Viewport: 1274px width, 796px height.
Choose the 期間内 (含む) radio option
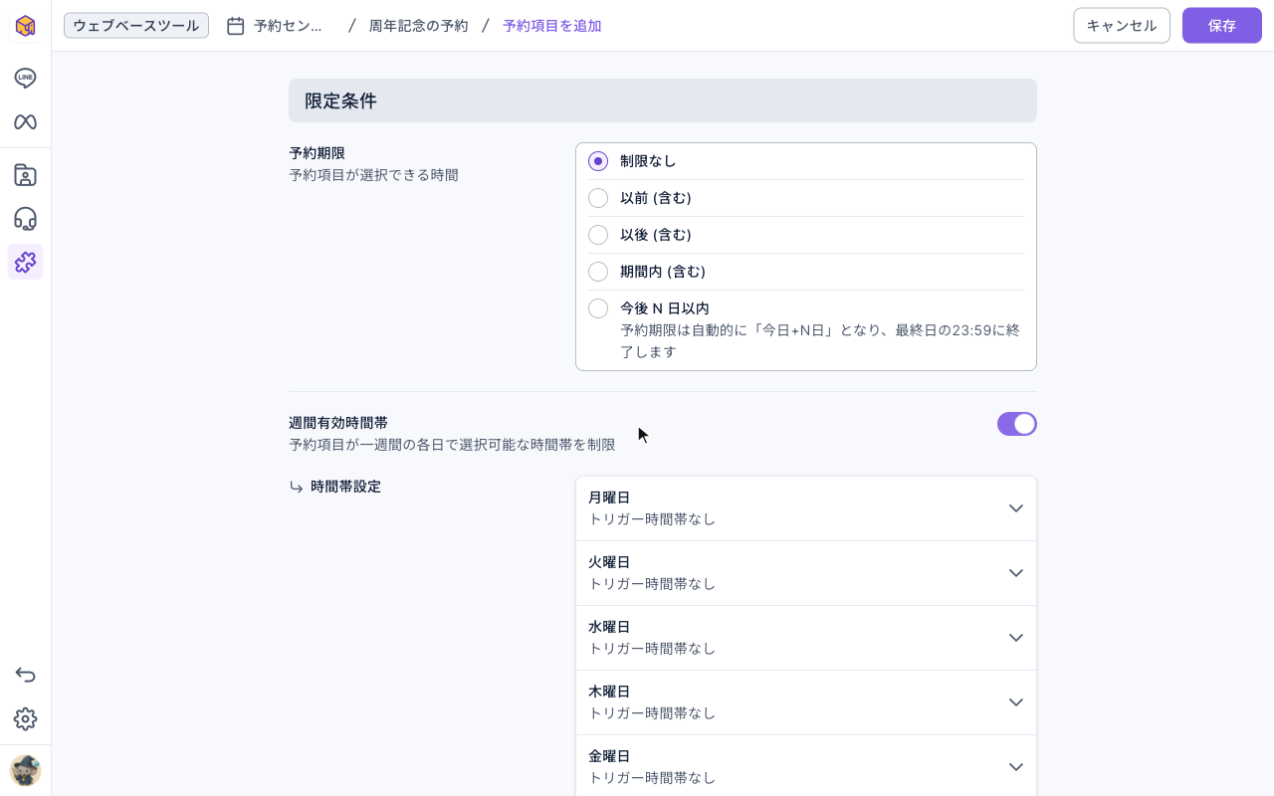598,272
